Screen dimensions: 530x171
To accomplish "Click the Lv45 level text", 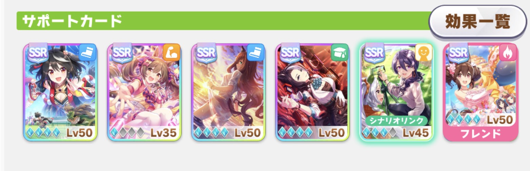I will [x=415, y=133].
